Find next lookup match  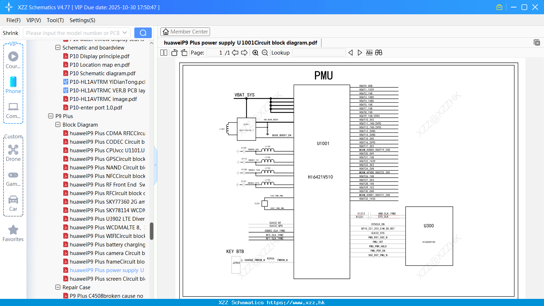360,52
